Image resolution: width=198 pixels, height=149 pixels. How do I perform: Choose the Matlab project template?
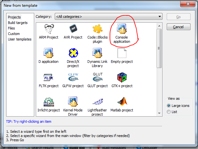click(122, 102)
